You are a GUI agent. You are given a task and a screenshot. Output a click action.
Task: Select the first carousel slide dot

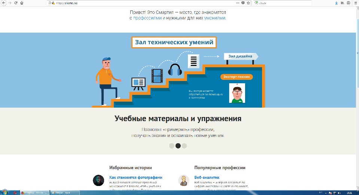[x=172, y=146]
